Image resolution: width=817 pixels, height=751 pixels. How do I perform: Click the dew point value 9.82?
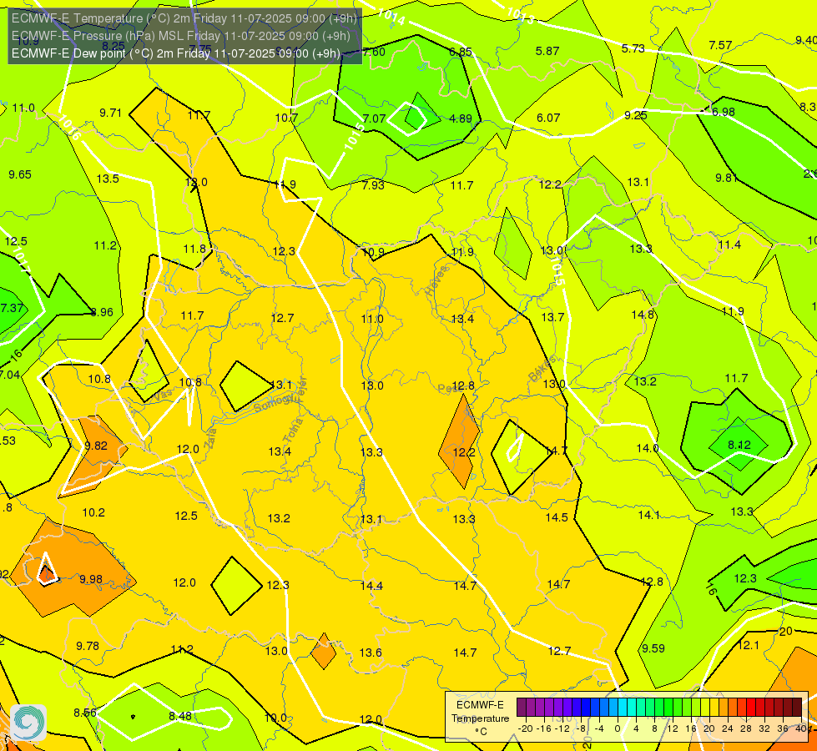click(x=96, y=446)
